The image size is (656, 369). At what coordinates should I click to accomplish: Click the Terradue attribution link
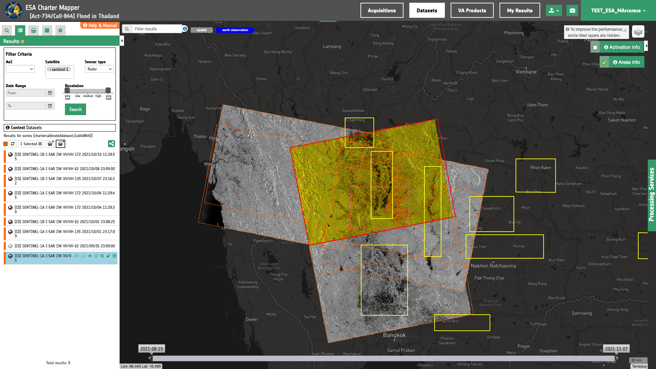639,366
